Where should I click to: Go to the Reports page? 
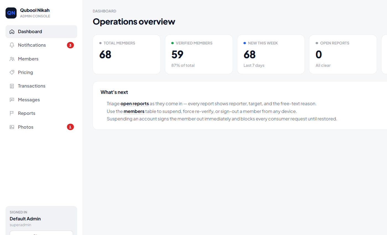pos(41,113)
